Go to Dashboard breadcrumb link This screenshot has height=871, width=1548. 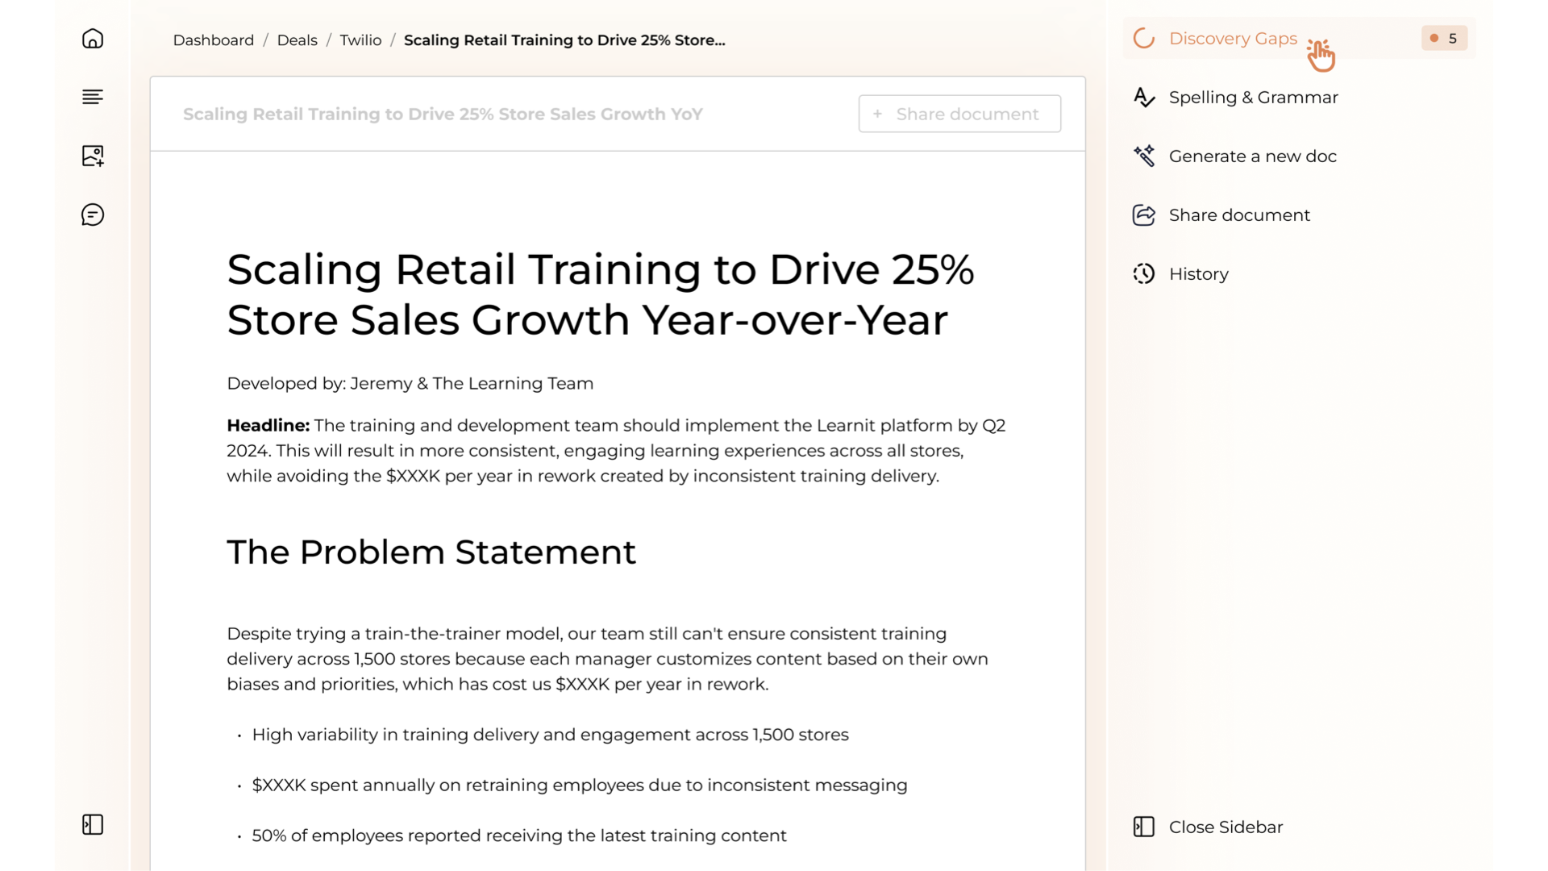[x=213, y=40]
